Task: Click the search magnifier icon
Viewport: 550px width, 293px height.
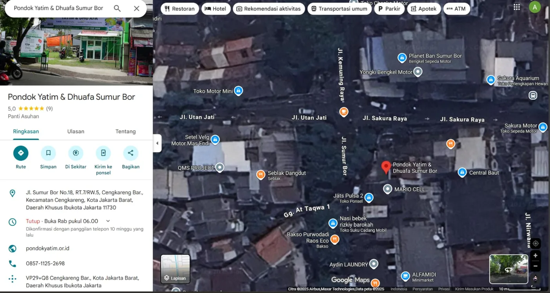Action: 117,8
